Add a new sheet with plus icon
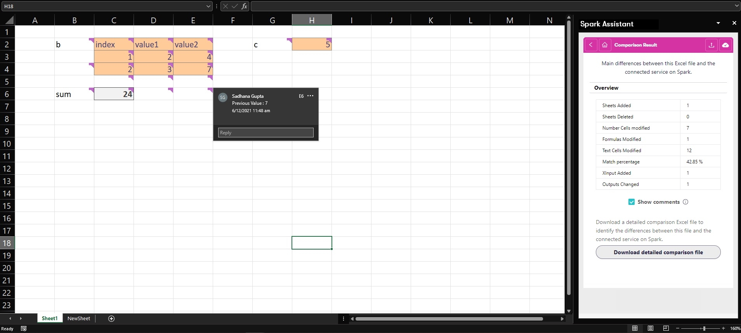Screen dimensions: 741x333 (x=111, y=319)
